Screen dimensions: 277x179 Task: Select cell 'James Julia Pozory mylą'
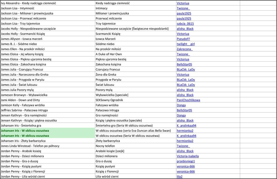(48, 90)
